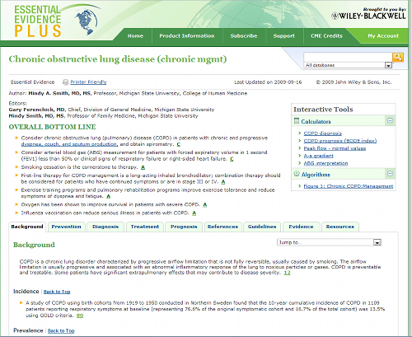Click the dyspnea, cough, and sputum production link

69,144
